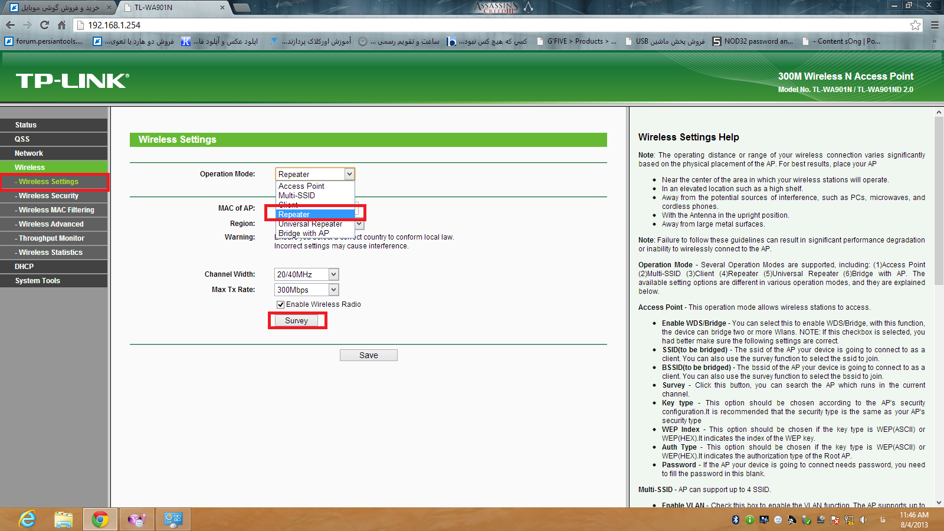Click the pirate hat tray icon
Screen dimensions: 944x531
[x=792, y=520]
